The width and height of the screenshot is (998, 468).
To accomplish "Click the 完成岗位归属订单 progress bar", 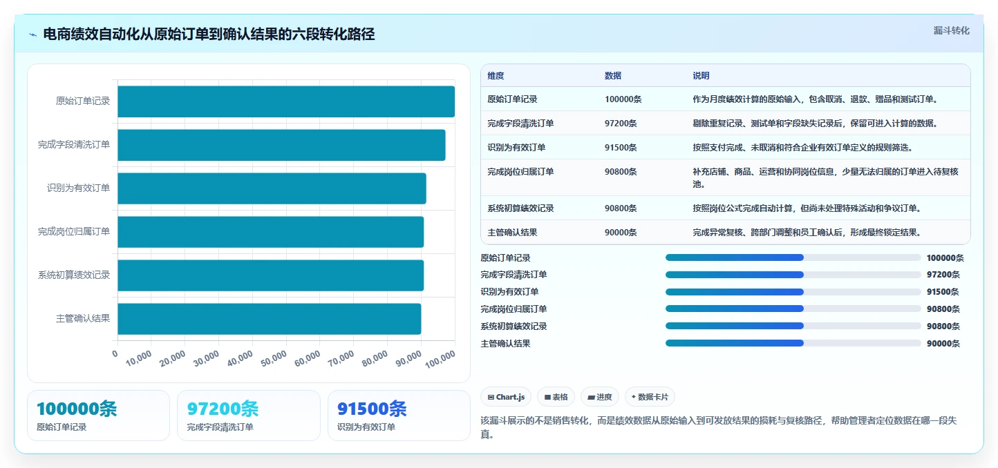I will pyautogui.click(x=793, y=309).
